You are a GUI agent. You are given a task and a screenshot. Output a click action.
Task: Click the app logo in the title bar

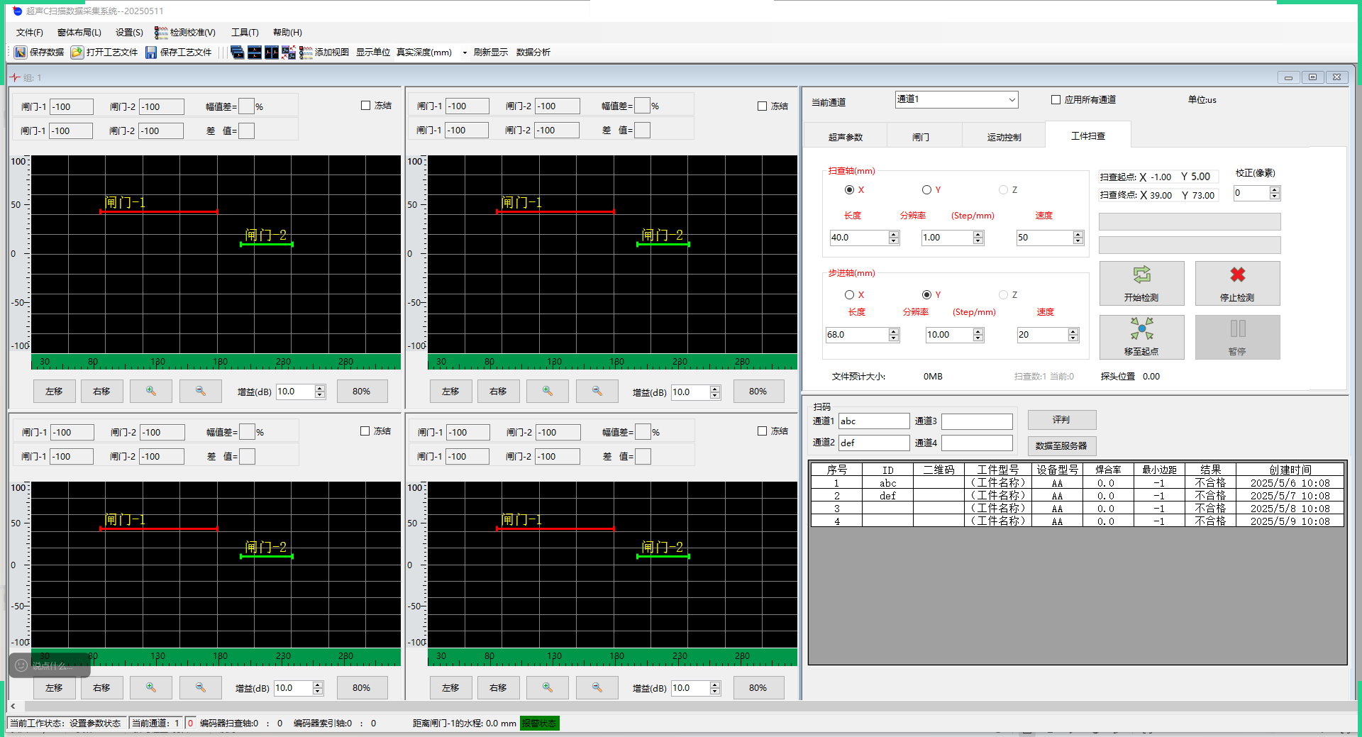(18, 11)
